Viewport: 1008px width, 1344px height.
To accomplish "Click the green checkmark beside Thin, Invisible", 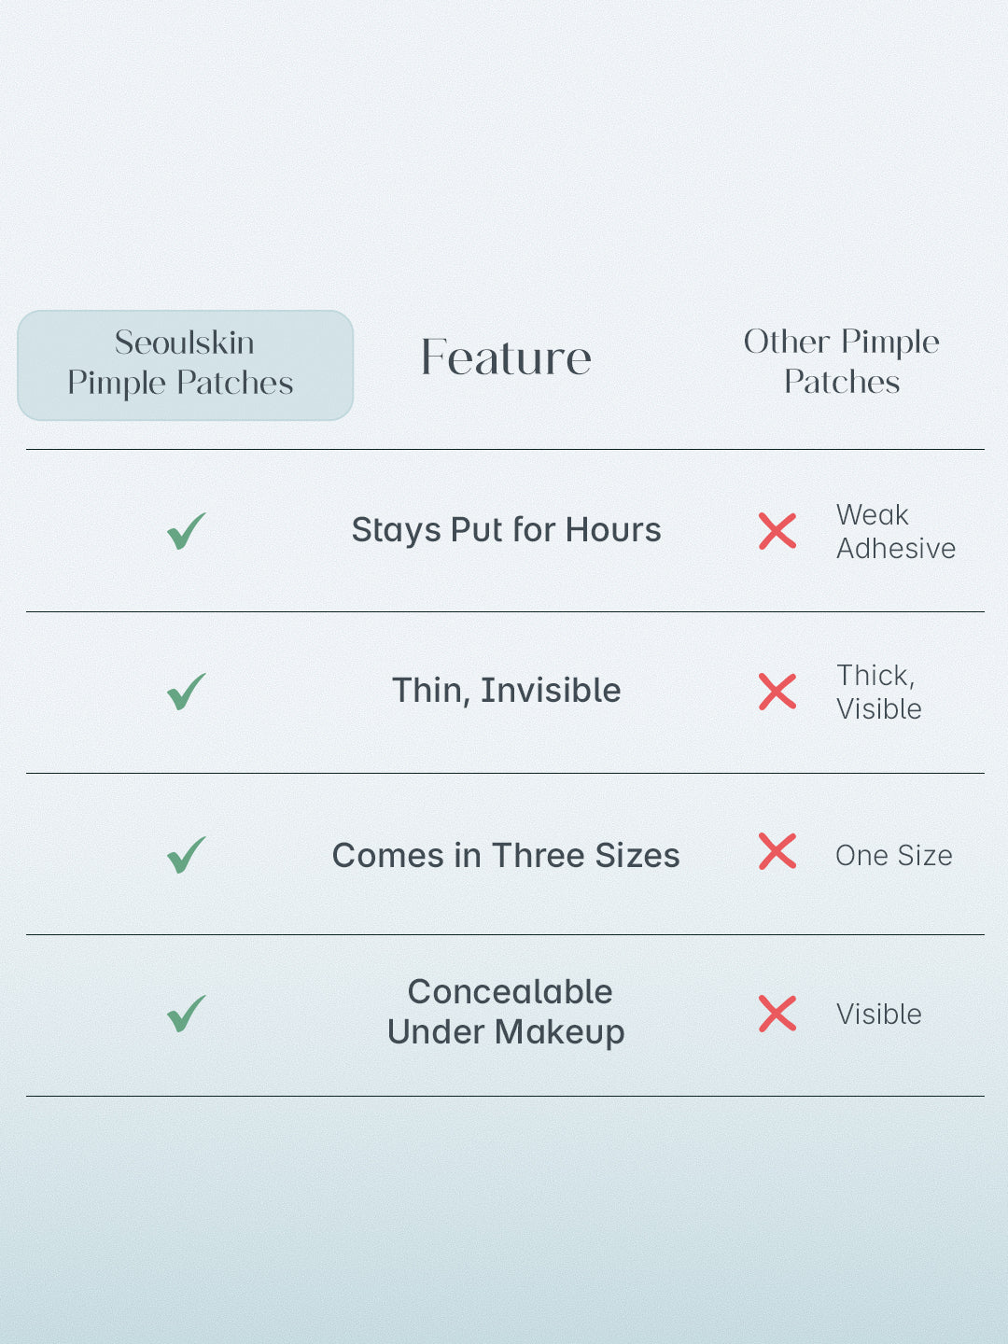I will click(186, 692).
